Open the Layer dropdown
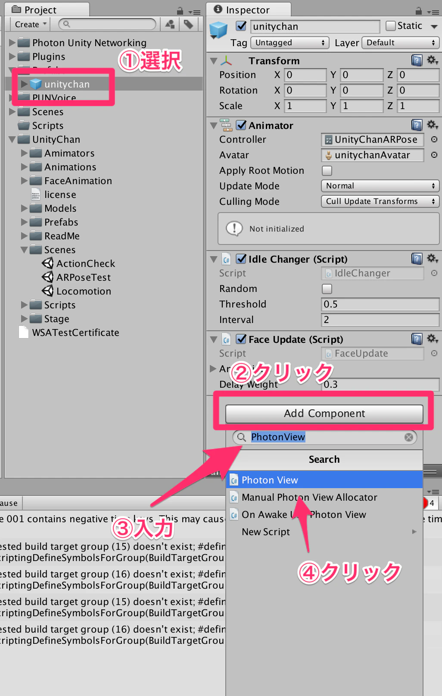This screenshot has width=442, height=696. [x=401, y=43]
